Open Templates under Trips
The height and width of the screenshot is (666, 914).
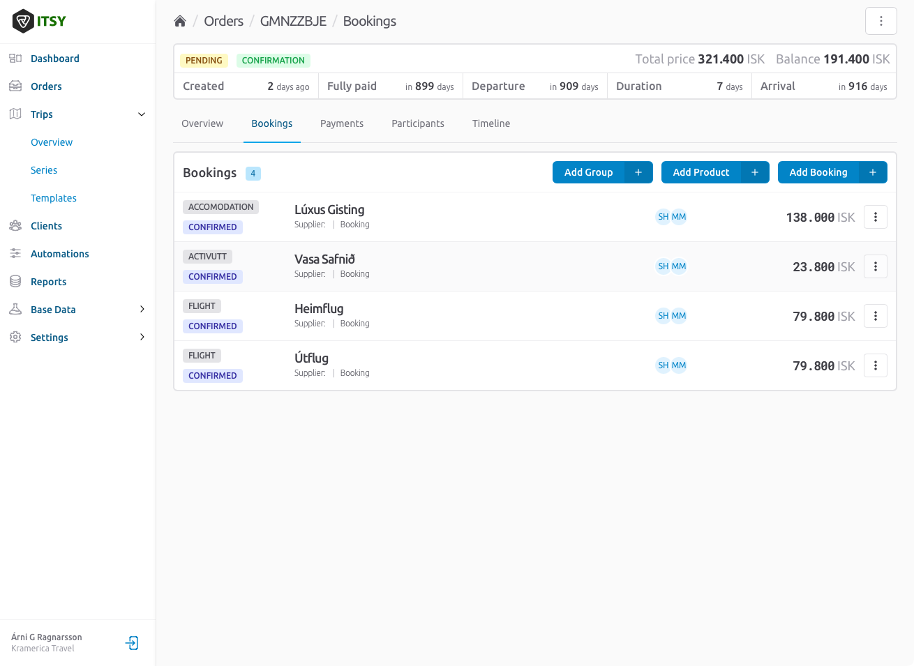tap(54, 198)
